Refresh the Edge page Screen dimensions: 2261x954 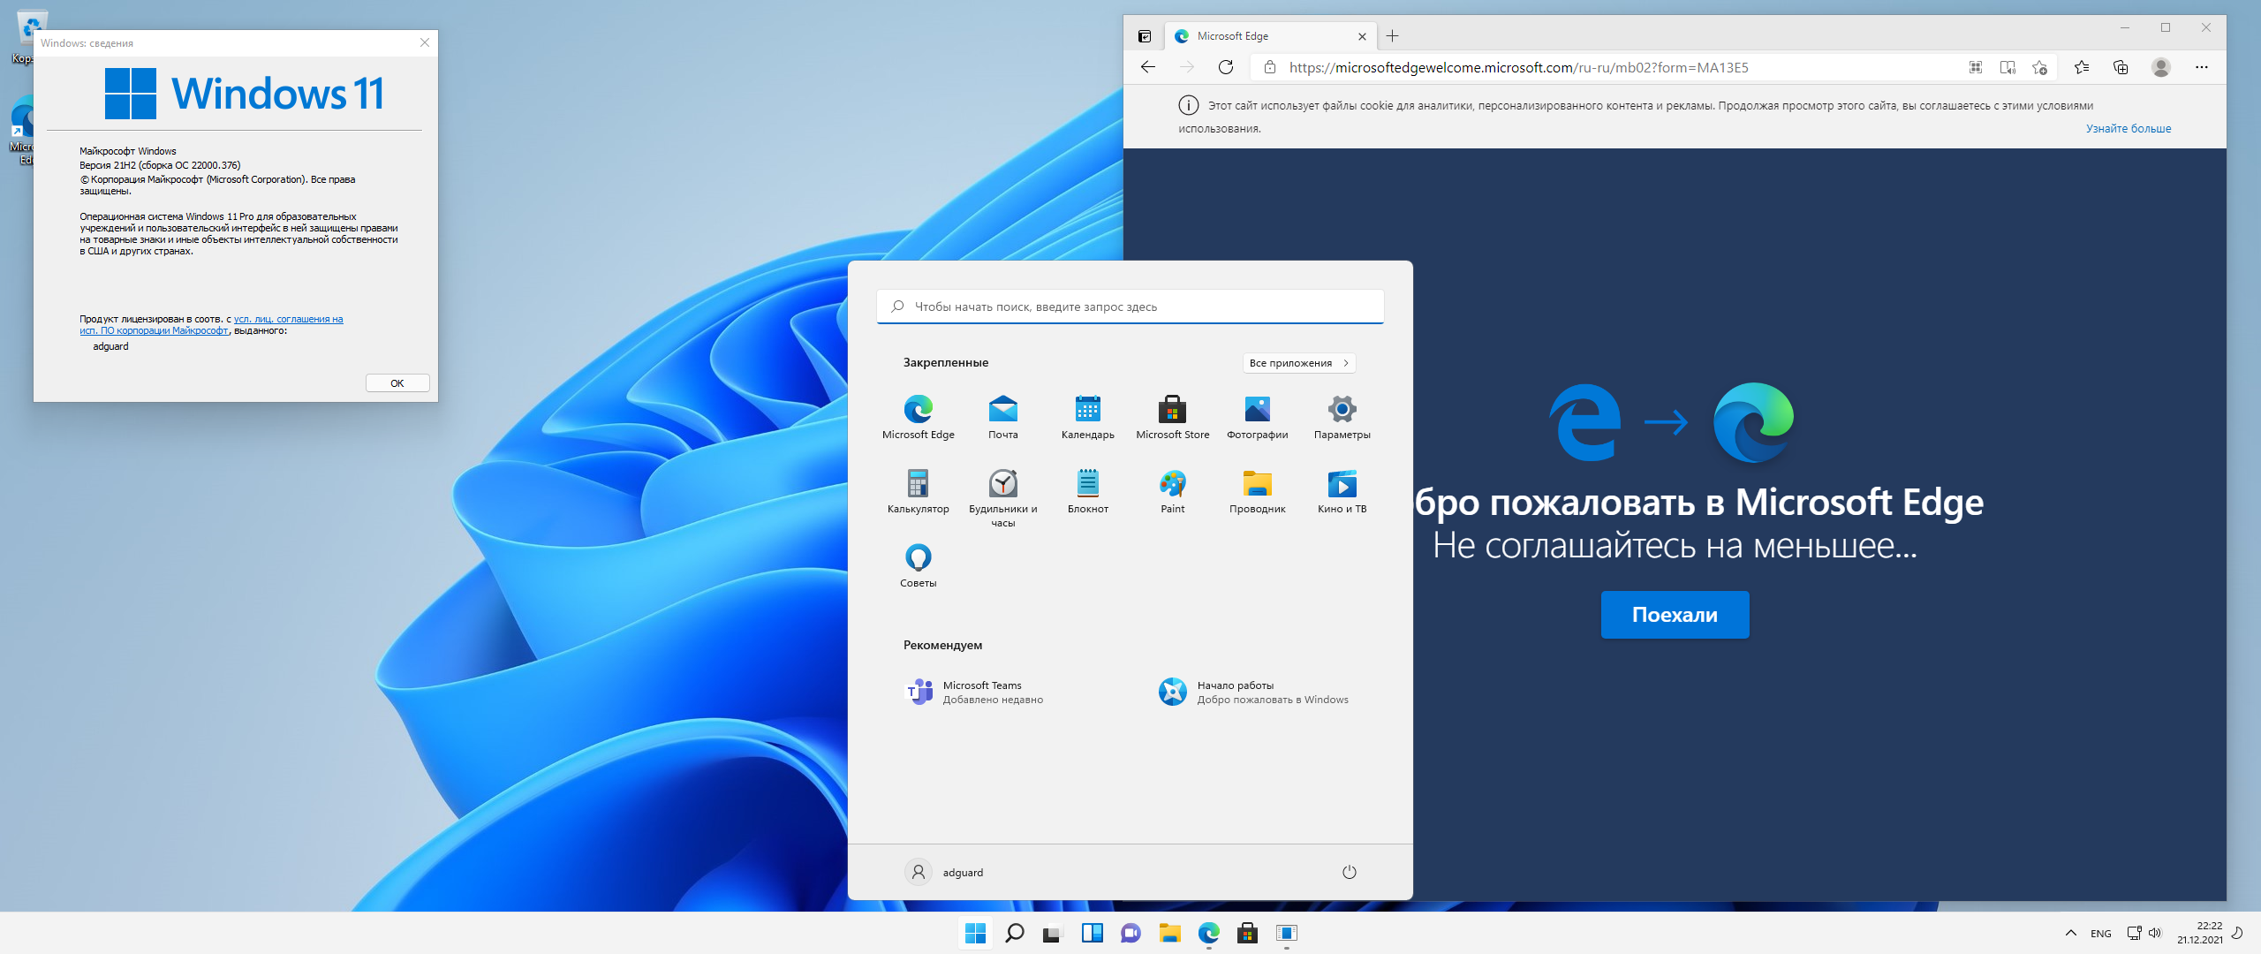coord(1225,67)
